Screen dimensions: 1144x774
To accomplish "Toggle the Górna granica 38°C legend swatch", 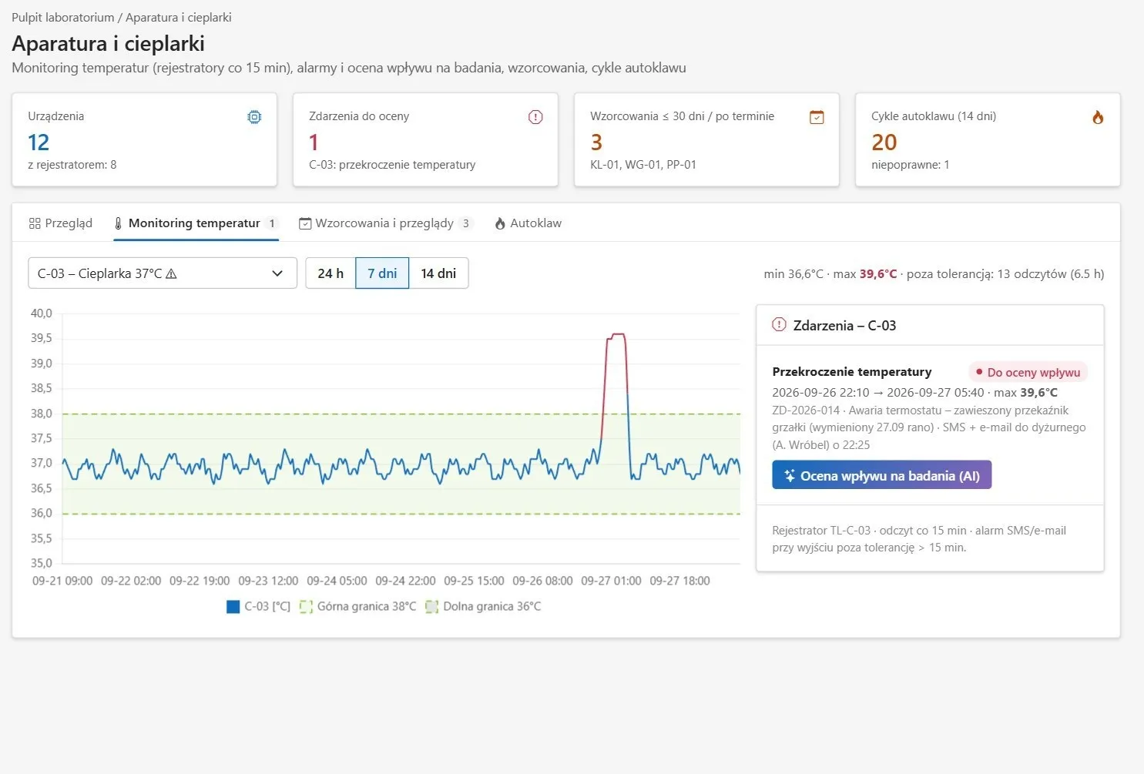I will coord(306,607).
